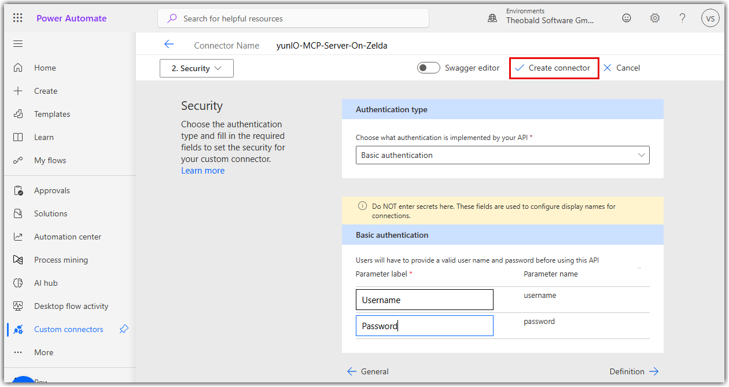Send feedback via the smiley icon
This screenshot has height=387, width=729.
[x=627, y=18]
